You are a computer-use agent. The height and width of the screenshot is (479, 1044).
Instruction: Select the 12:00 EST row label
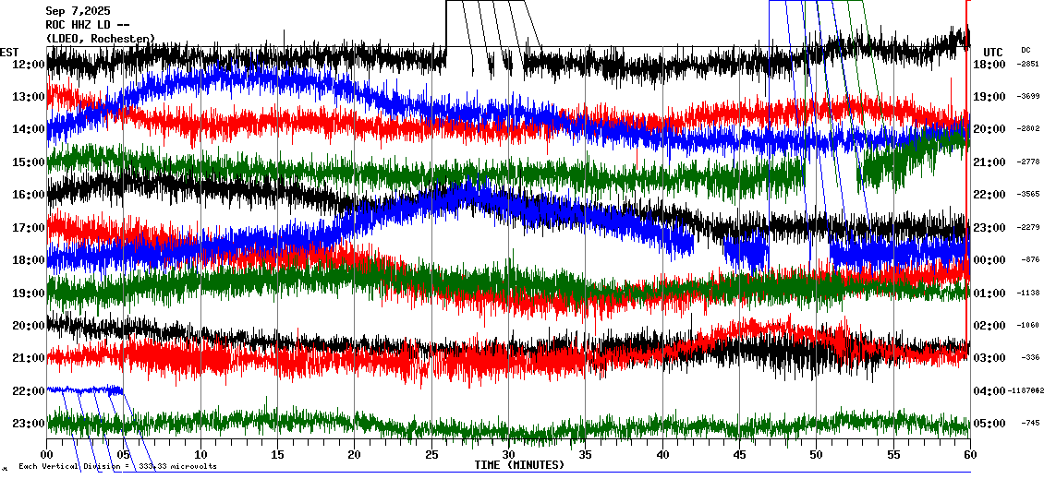click(x=29, y=64)
